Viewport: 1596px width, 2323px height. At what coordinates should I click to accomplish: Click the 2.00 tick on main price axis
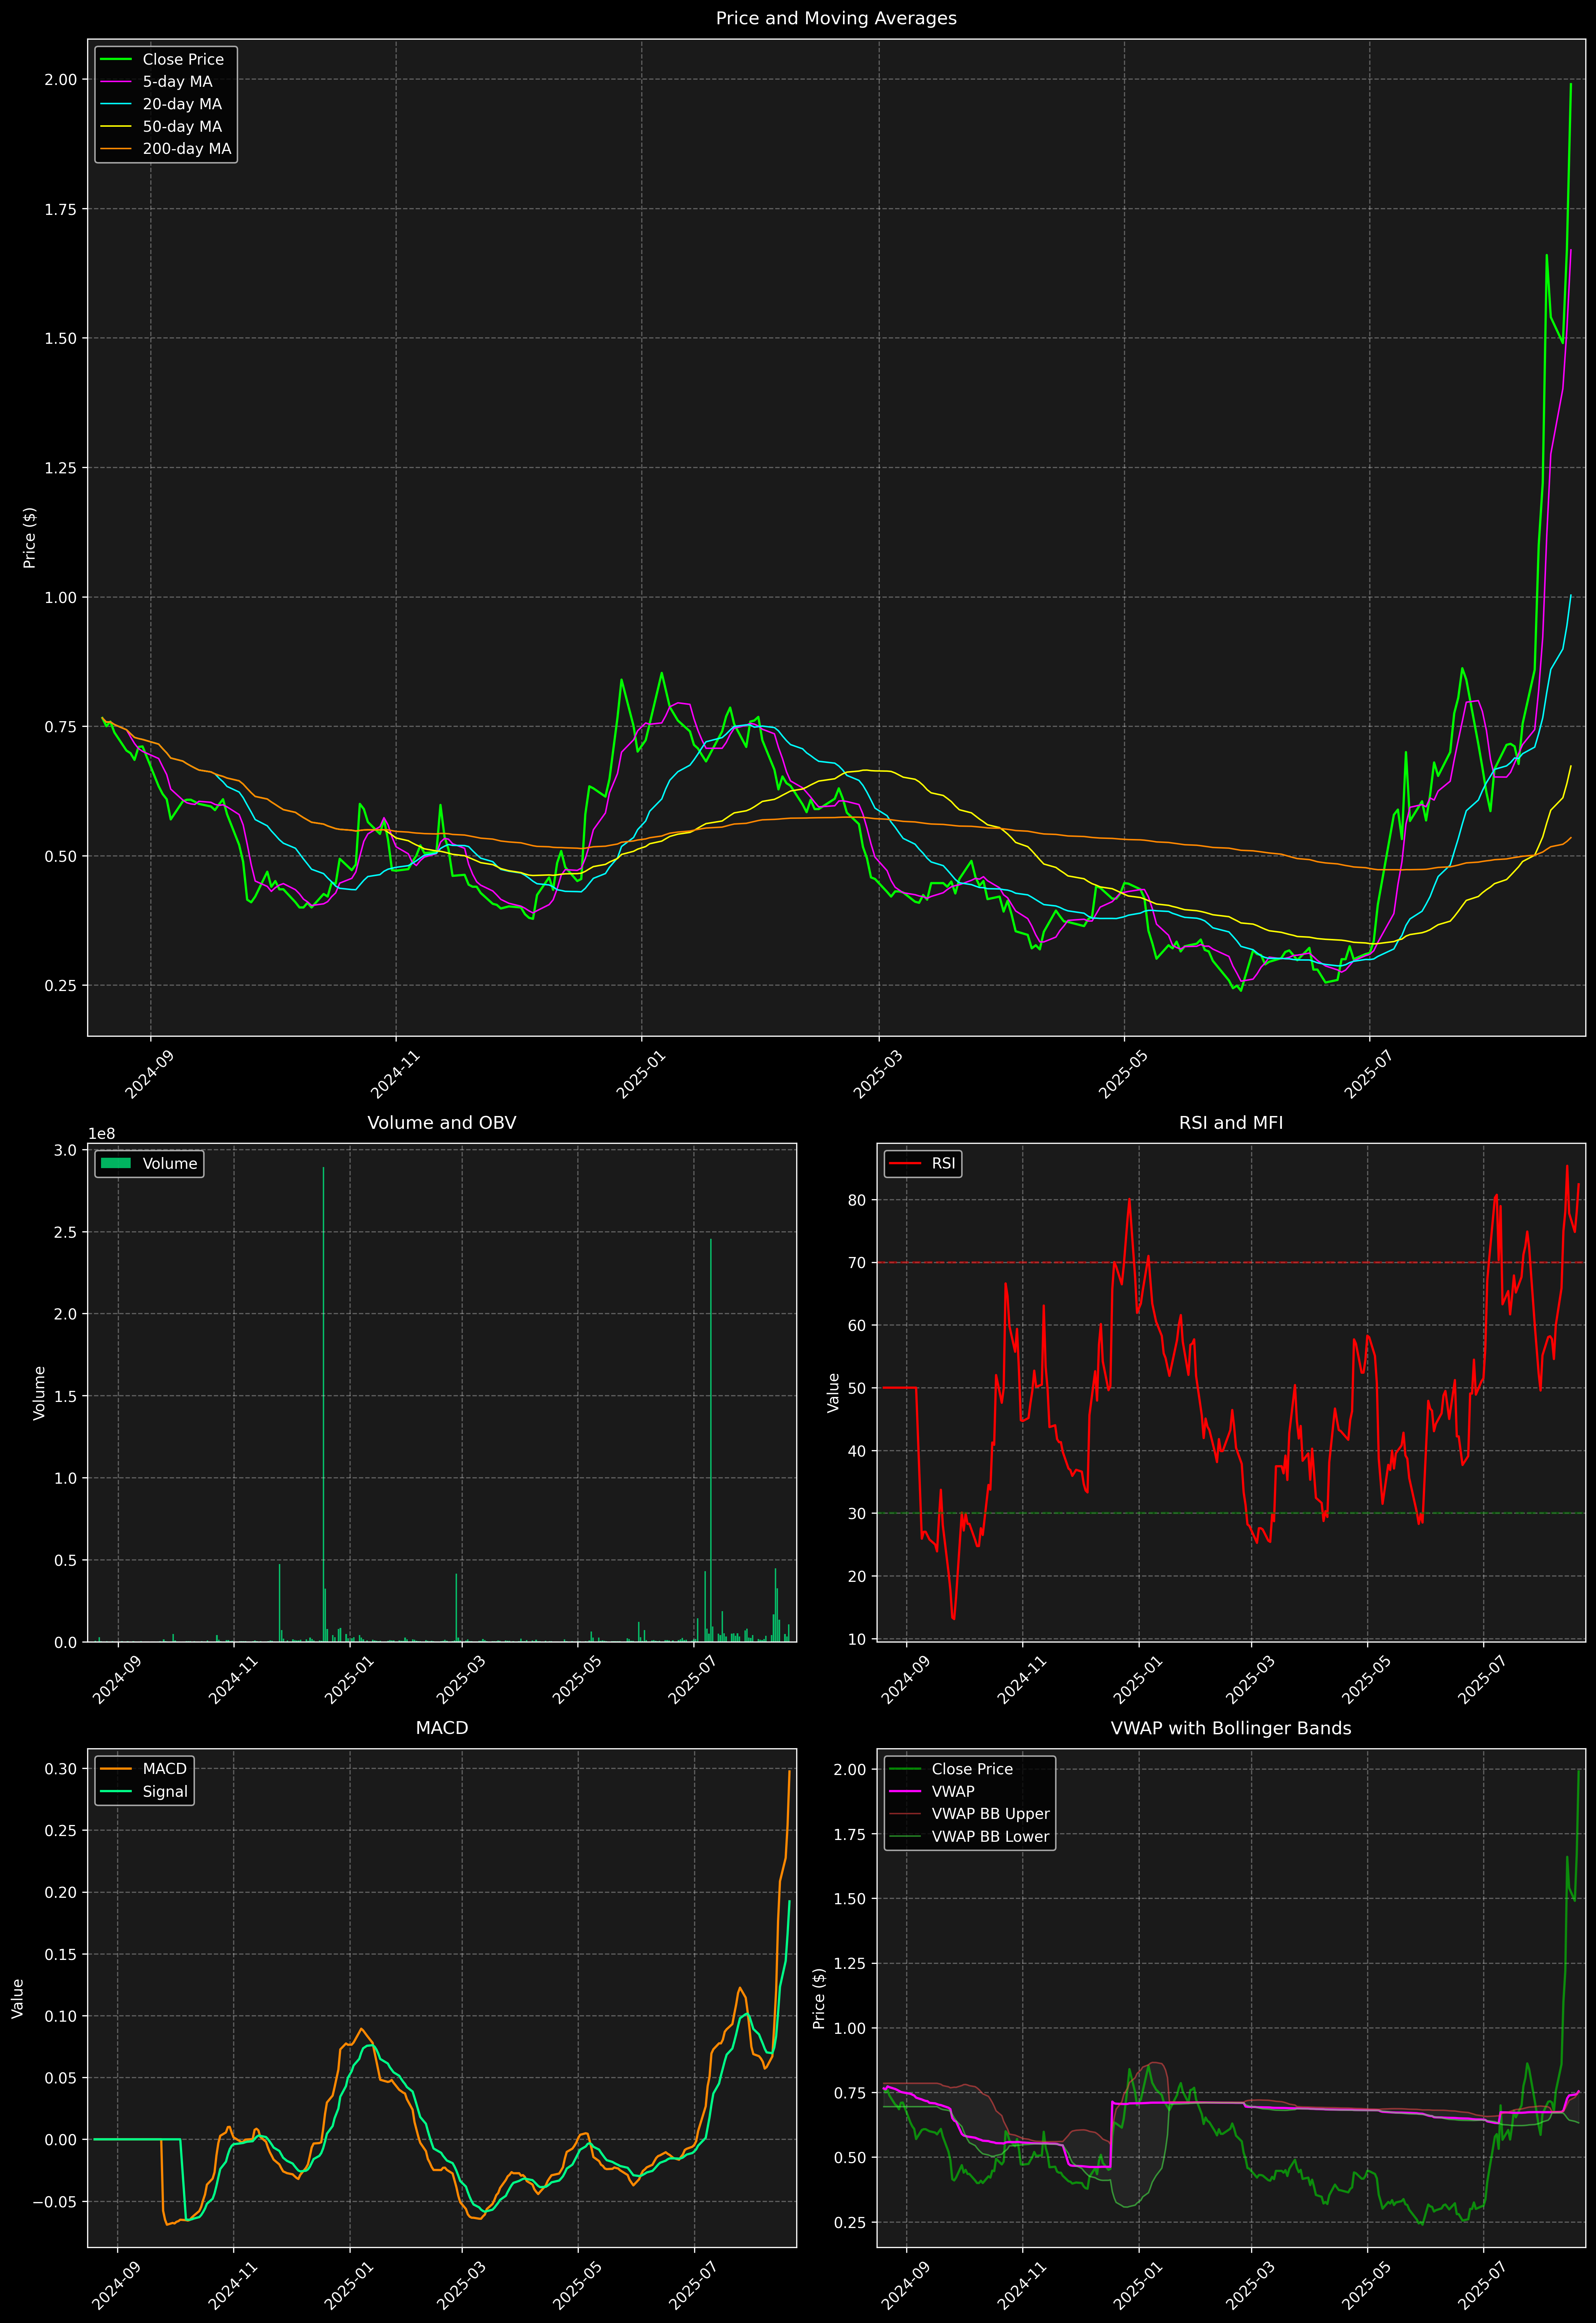click(60, 80)
